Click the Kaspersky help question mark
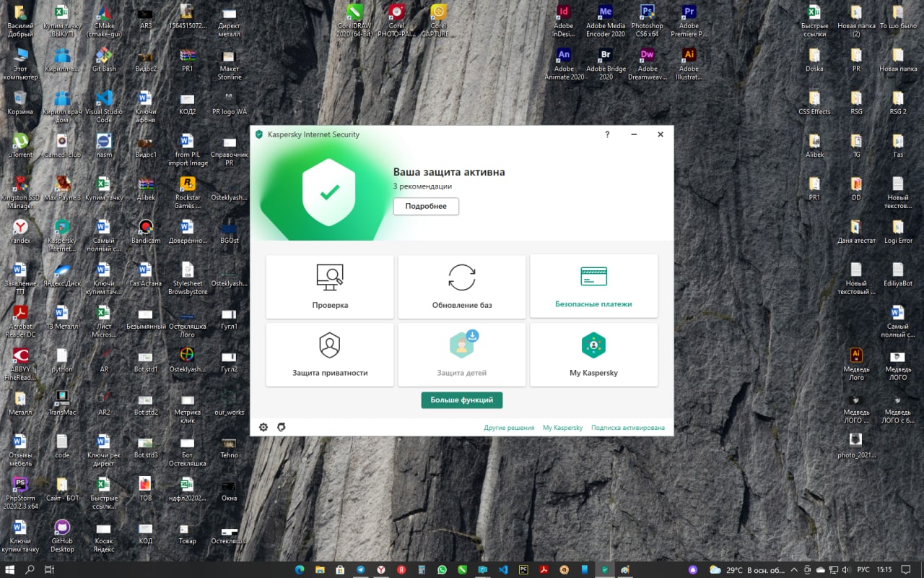The width and height of the screenshot is (924, 578). click(607, 134)
